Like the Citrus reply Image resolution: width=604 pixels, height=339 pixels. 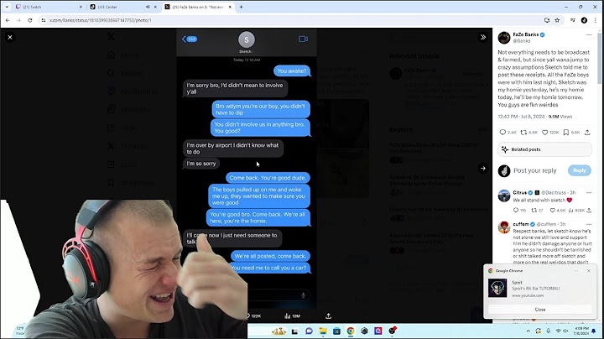[x=552, y=210]
